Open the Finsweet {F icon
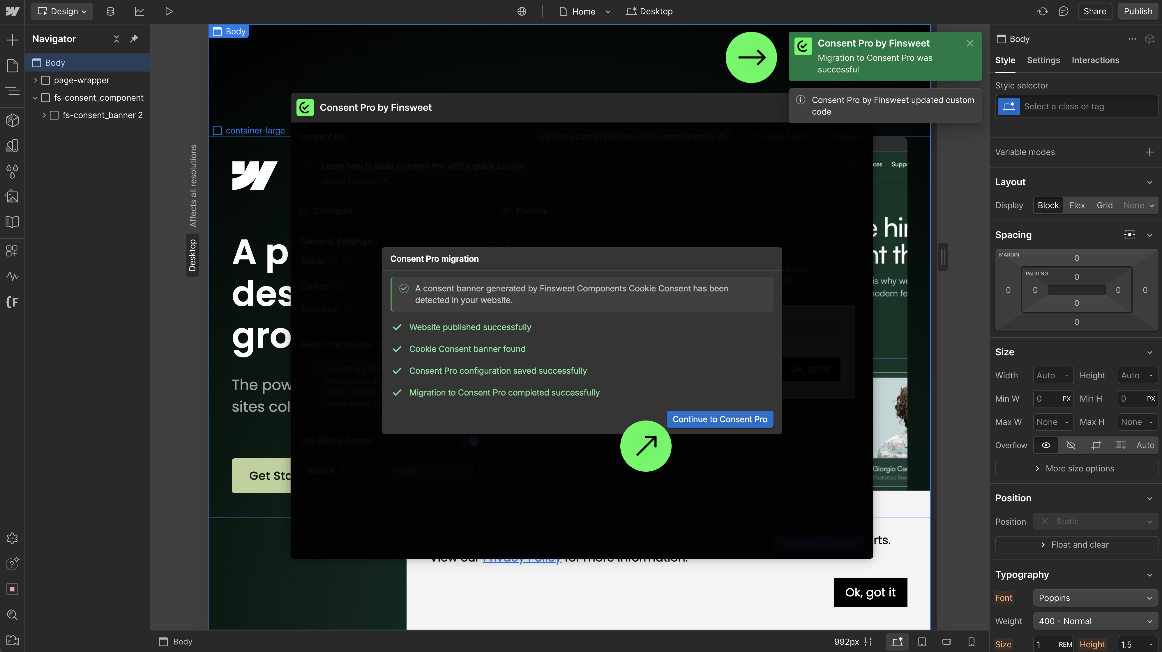Viewport: 1162px width, 652px height. pos(12,302)
